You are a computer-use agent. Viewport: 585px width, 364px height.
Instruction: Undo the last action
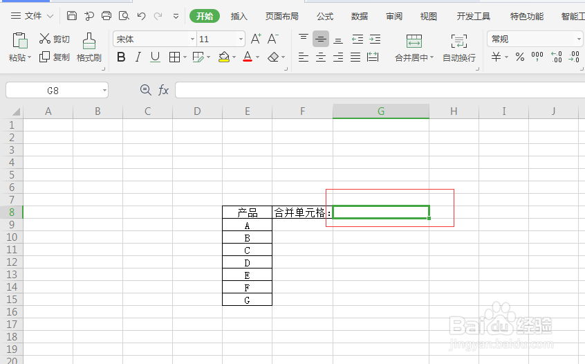pos(141,16)
